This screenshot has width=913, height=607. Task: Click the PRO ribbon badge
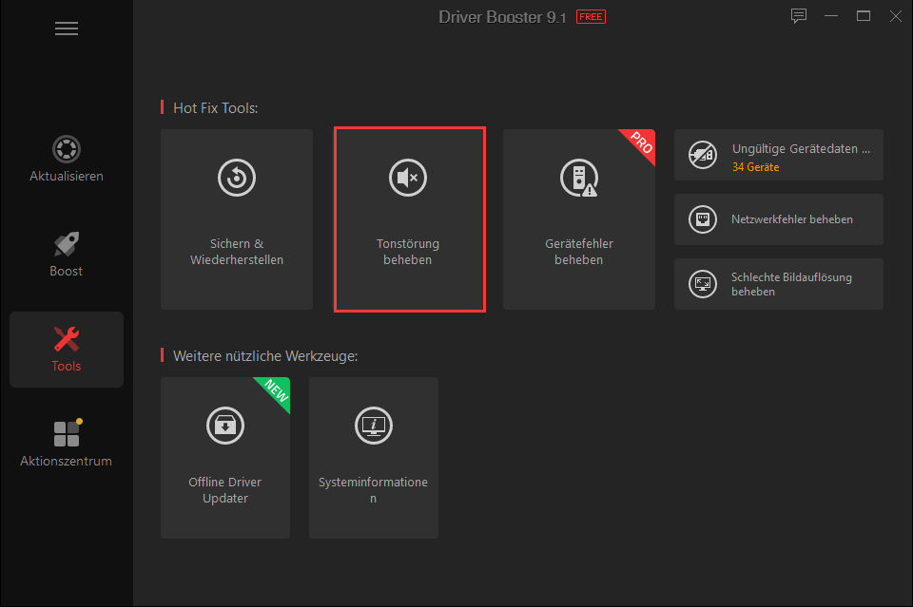click(x=640, y=143)
